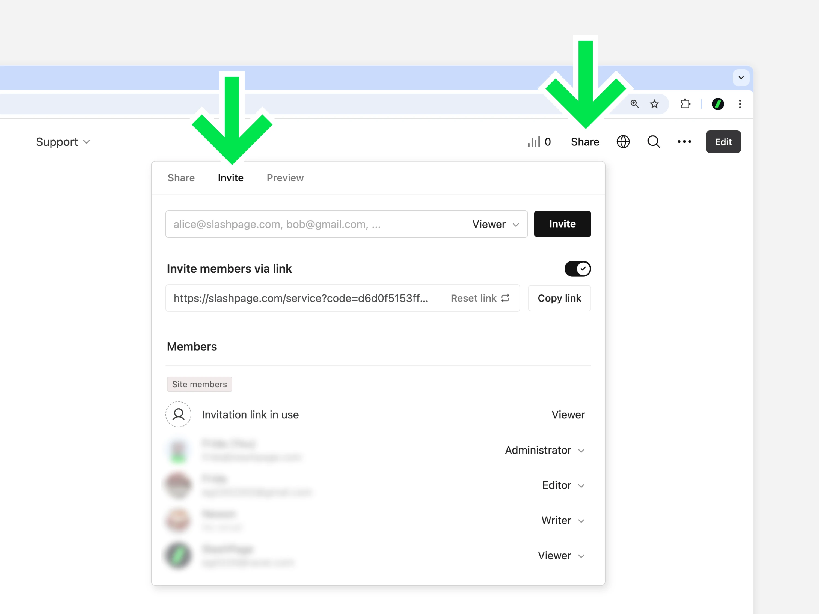Click the Site members tag

coord(200,384)
